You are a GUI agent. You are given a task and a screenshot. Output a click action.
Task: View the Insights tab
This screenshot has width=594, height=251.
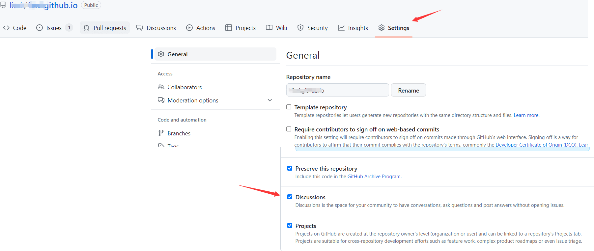353,28
